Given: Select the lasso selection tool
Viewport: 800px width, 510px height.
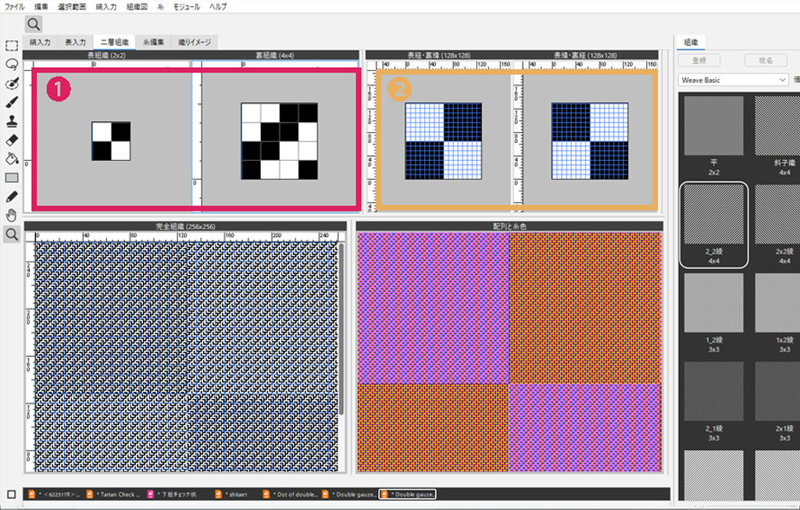Looking at the screenshot, I should pos(11,65).
